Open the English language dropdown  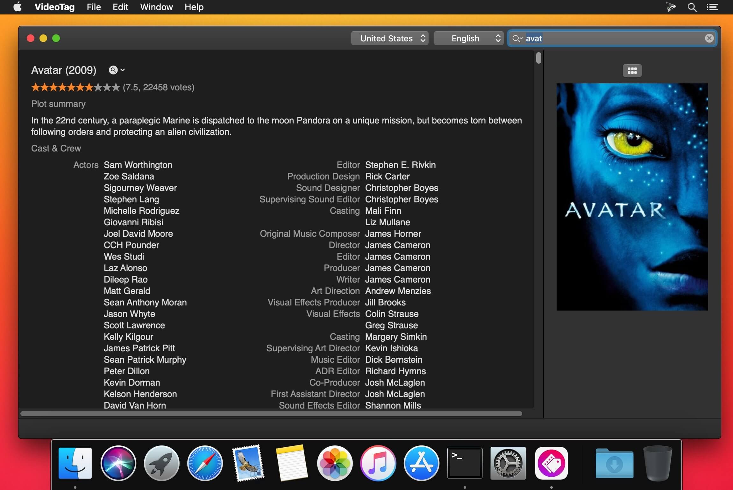pos(468,38)
